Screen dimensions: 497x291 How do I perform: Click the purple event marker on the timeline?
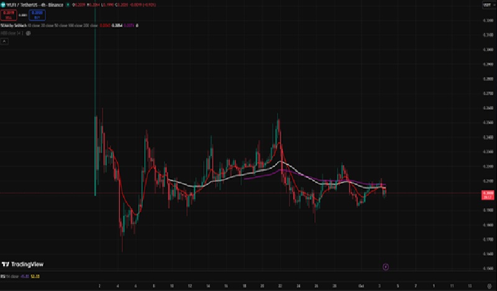[x=385, y=267]
